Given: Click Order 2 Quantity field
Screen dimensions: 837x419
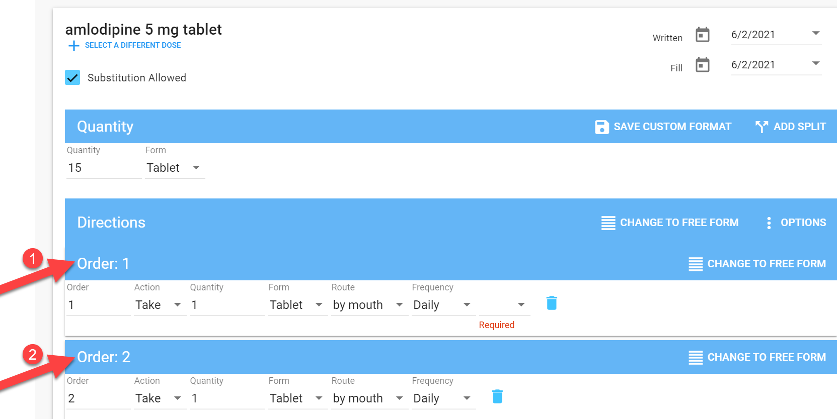Looking at the screenshot, I should [227, 398].
